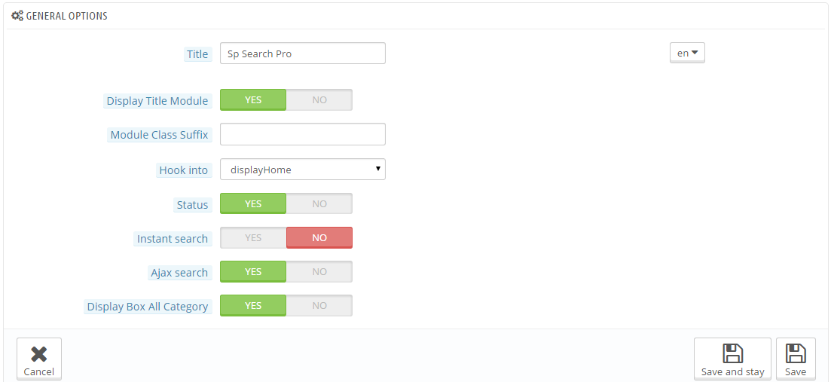Set Status to NO
The width and height of the screenshot is (831, 382).
319,203
